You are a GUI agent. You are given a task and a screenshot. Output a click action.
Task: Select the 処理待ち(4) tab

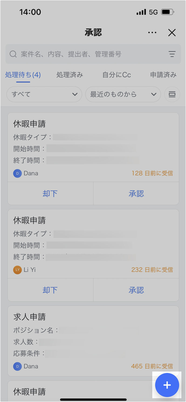[x=23, y=75]
